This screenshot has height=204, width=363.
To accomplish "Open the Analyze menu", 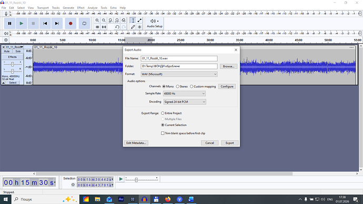I will [93, 8].
